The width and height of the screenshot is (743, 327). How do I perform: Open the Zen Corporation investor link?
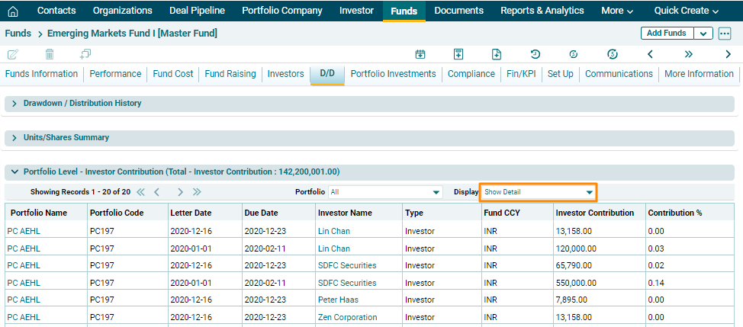click(347, 317)
